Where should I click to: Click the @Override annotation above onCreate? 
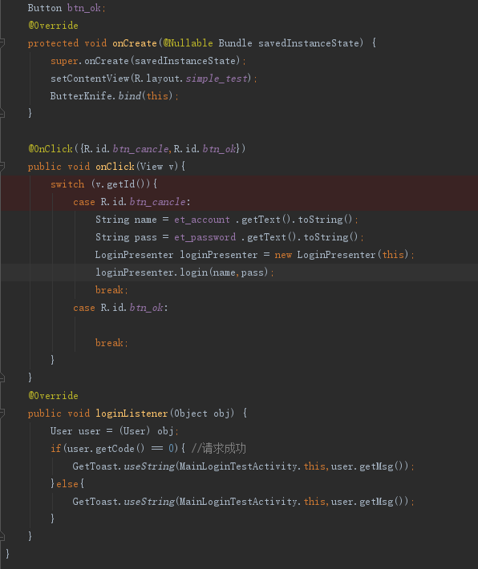pyautogui.click(x=53, y=26)
